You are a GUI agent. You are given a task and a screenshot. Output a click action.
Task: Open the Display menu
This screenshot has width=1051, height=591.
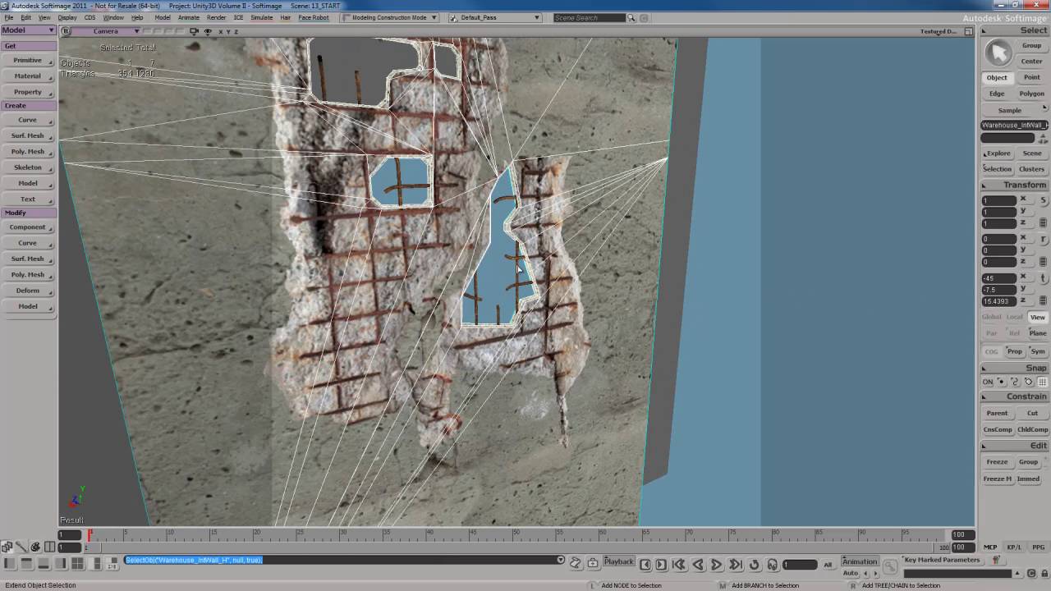point(67,17)
